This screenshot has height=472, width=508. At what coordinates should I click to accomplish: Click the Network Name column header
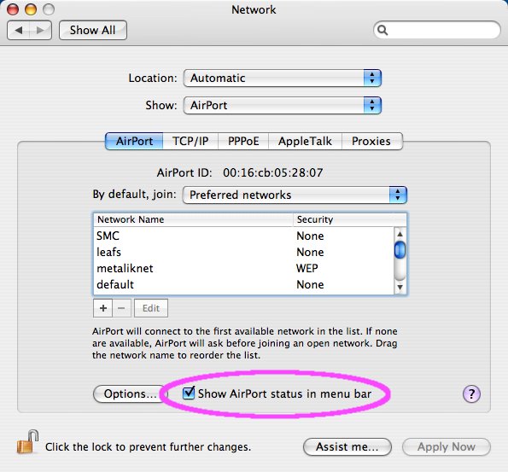[193, 219]
